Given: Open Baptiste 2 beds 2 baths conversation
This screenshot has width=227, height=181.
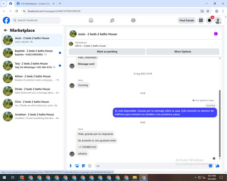Looking at the screenshot, I should pyautogui.click(x=32, y=53).
